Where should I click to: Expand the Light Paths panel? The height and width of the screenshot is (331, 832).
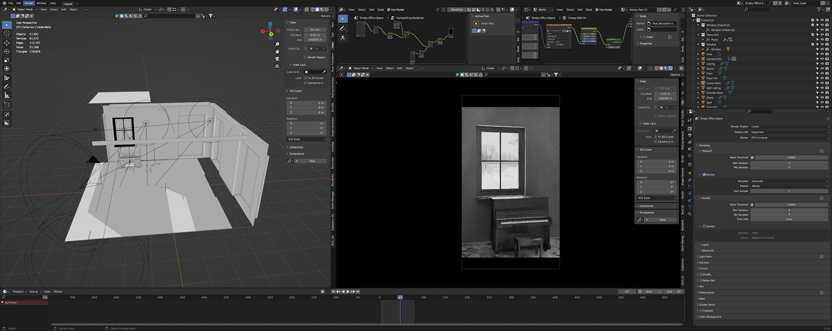point(705,256)
